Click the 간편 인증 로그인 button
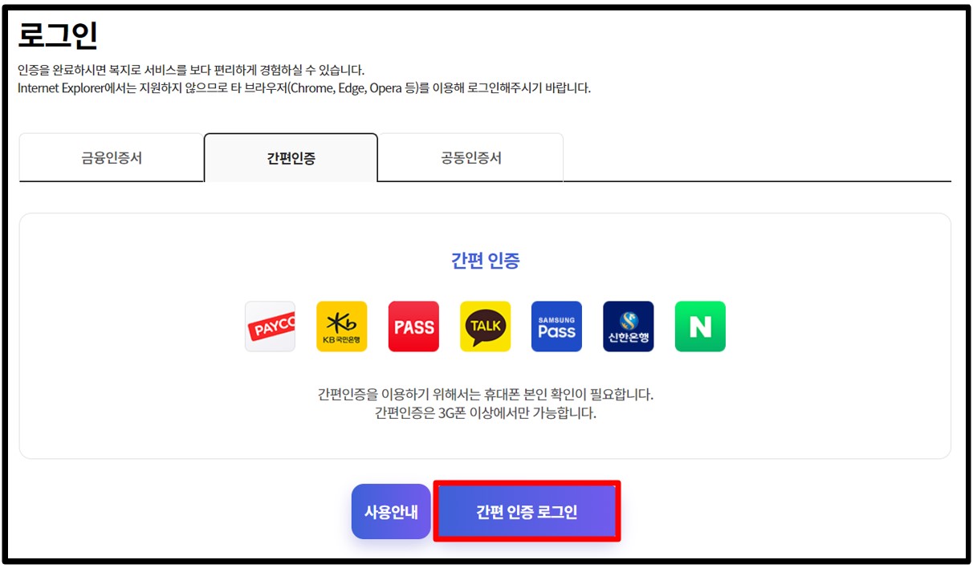The height and width of the screenshot is (568, 973). [527, 512]
